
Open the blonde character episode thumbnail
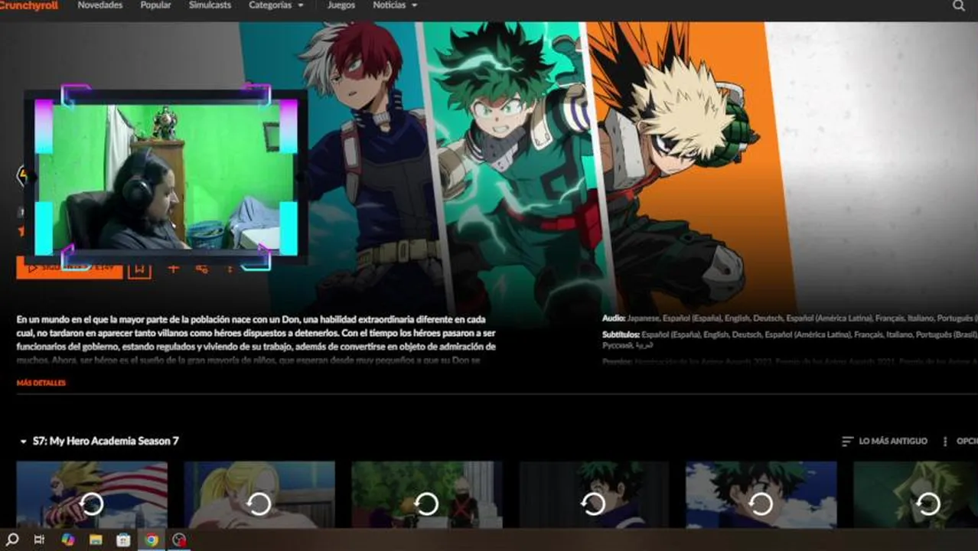coord(259,494)
